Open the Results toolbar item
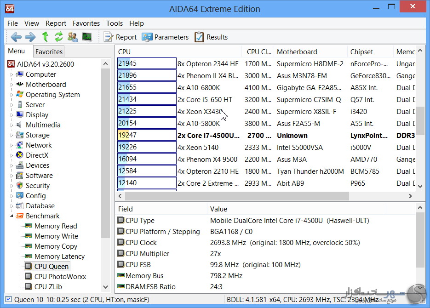This screenshot has width=430, height=308. (211, 37)
